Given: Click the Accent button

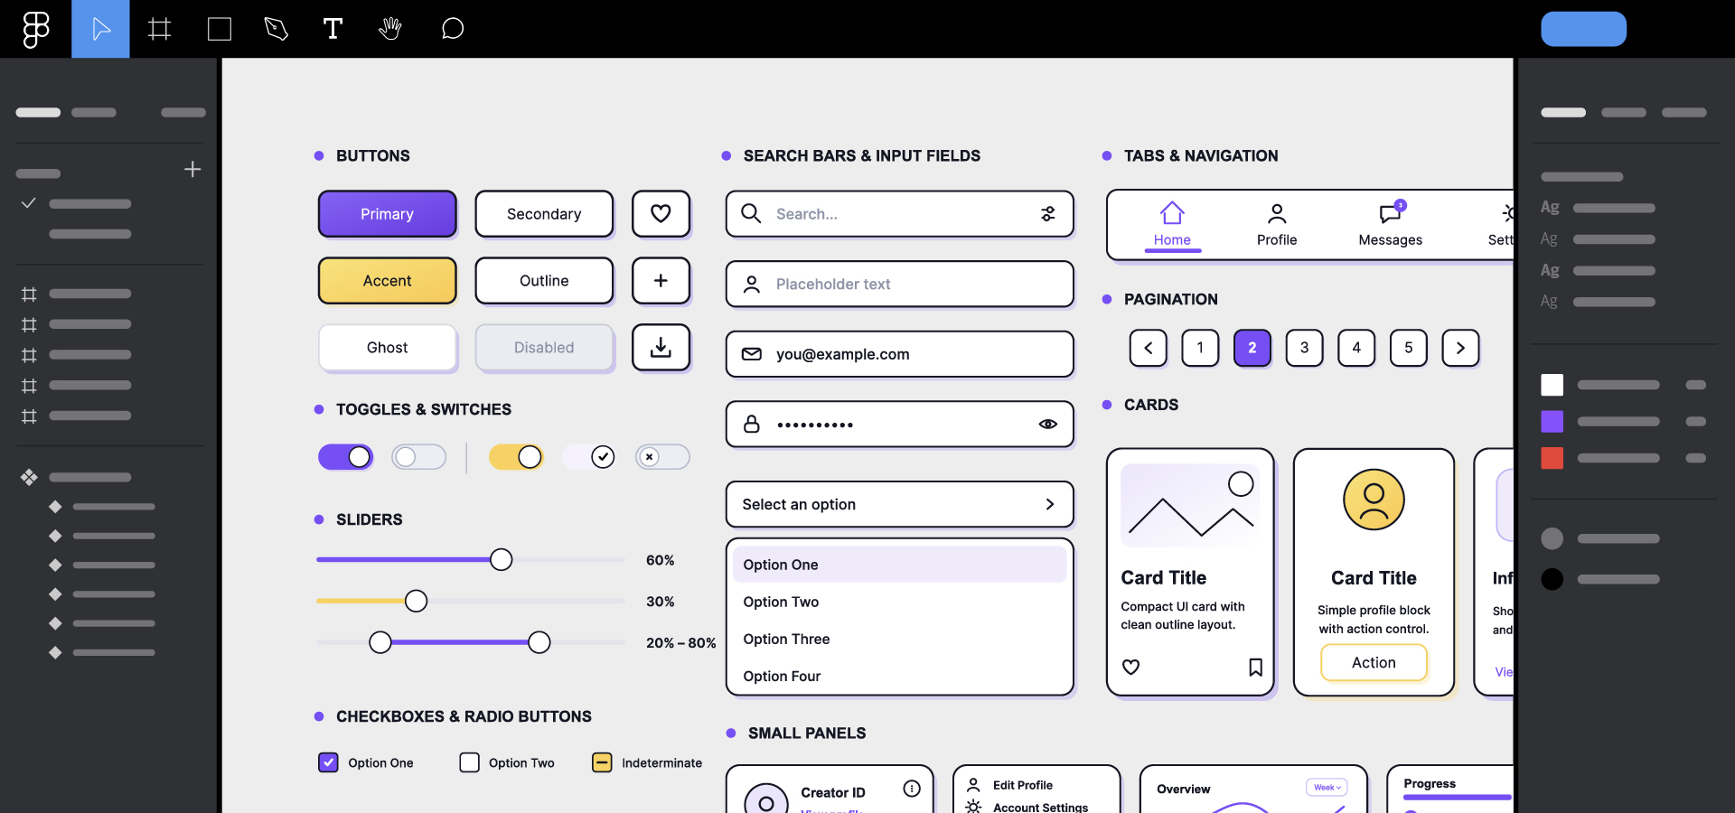Looking at the screenshot, I should pyautogui.click(x=387, y=281).
